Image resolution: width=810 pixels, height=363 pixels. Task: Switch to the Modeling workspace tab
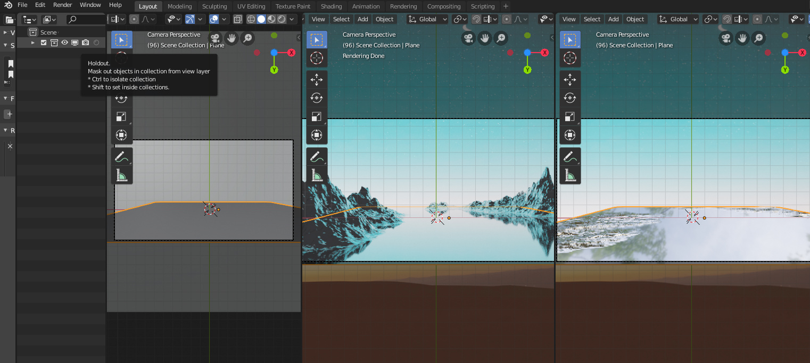[179, 6]
